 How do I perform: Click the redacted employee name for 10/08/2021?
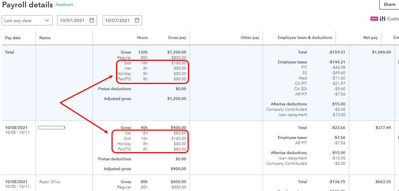52,128
